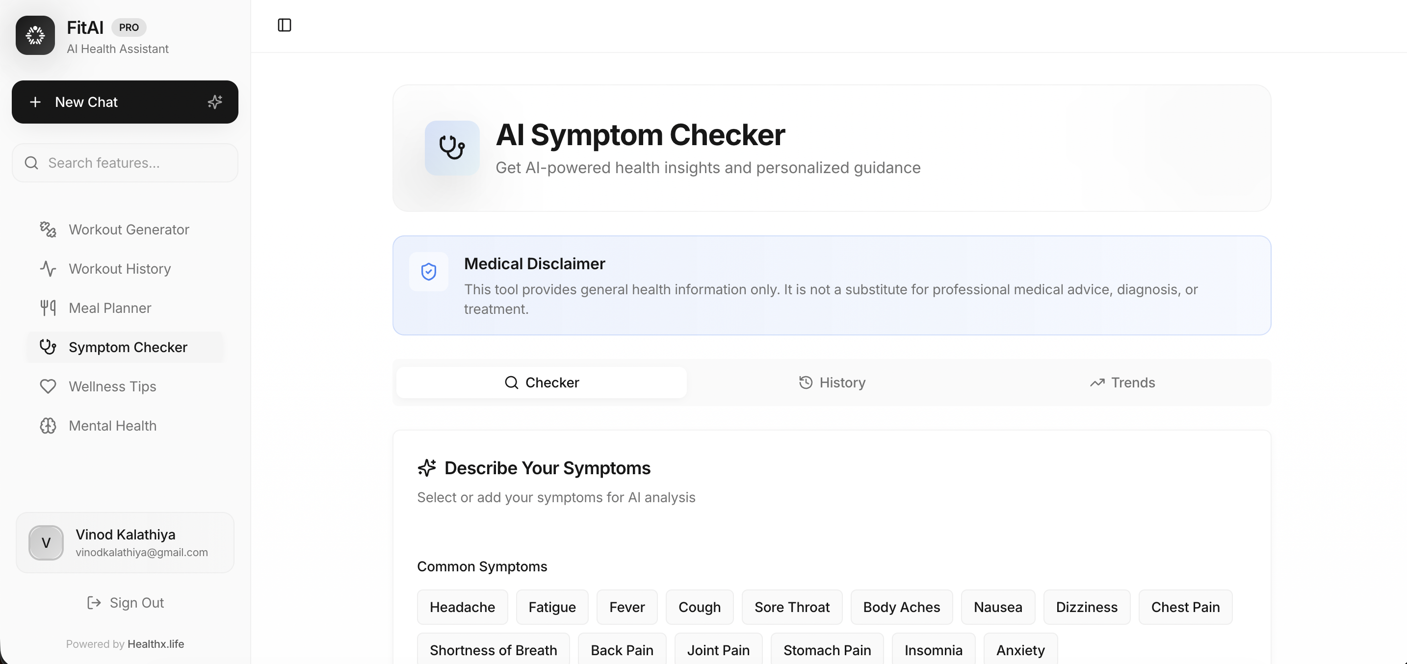The height and width of the screenshot is (664, 1407).
Task: Toggle the sidebar panel icon
Action: (285, 25)
